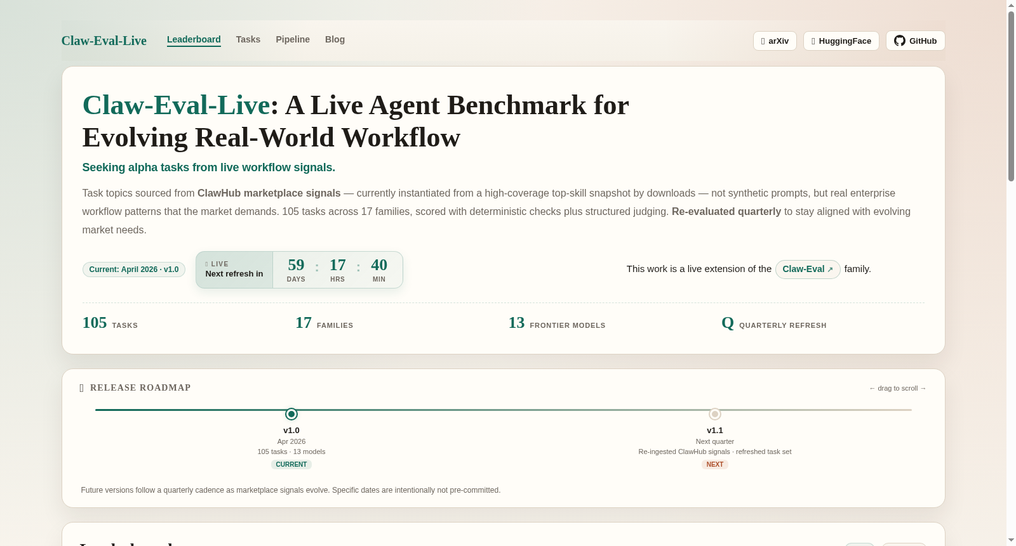The image size is (1016, 546).
Task: Click the '105 tasks · 13 models' roadmap text
Action: pyautogui.click(x=291, y=452)
